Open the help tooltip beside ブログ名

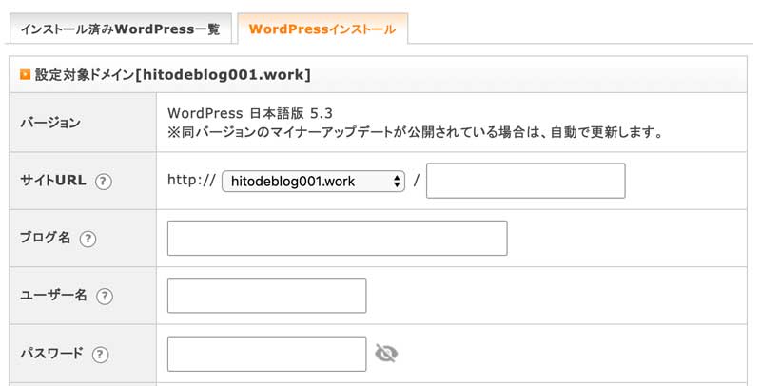88,239
